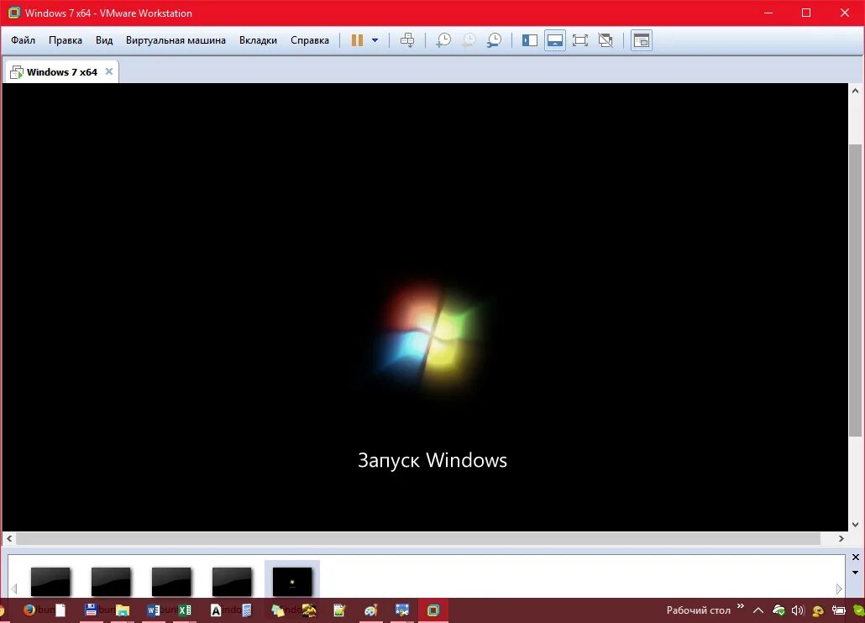
Task: Click the VMware Workstation taskbar icon
Action: [x=433, y=610]
